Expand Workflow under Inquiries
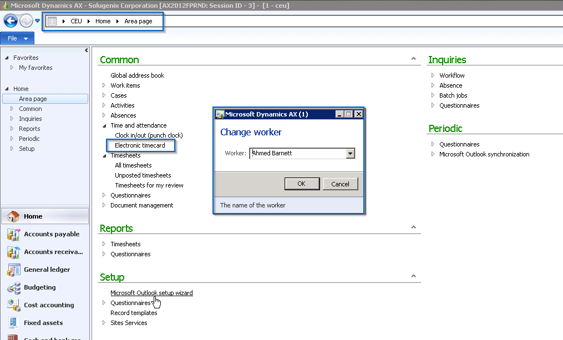 (x=434, y=75)
